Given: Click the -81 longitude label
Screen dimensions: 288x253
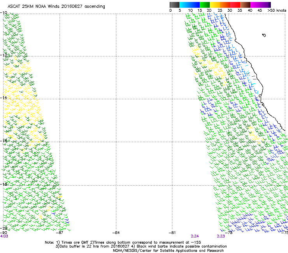Looking at the screenshot, I should click(172, 233).
